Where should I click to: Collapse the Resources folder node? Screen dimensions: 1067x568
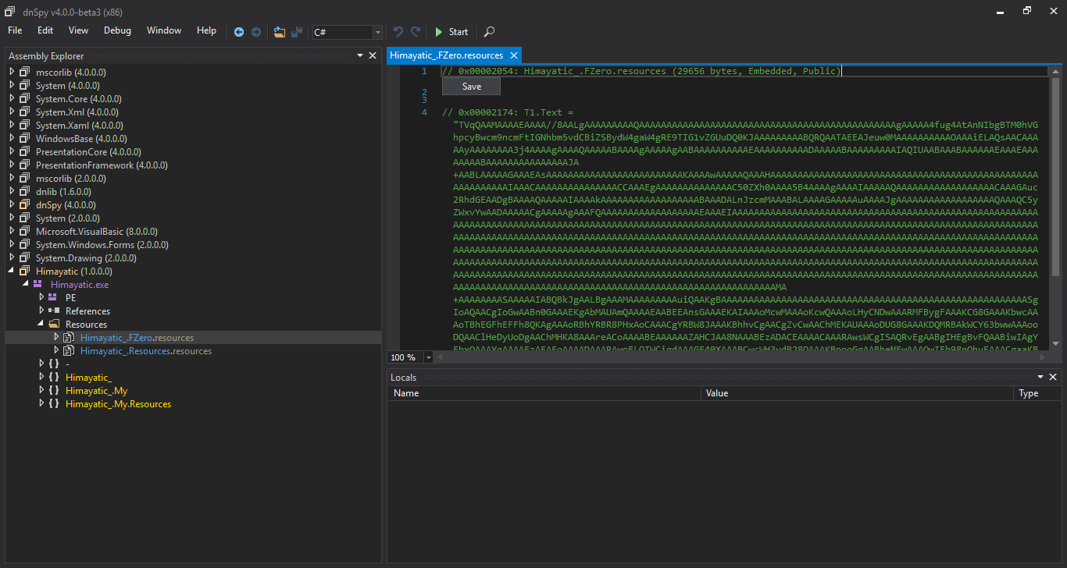[x=41, y=325]
